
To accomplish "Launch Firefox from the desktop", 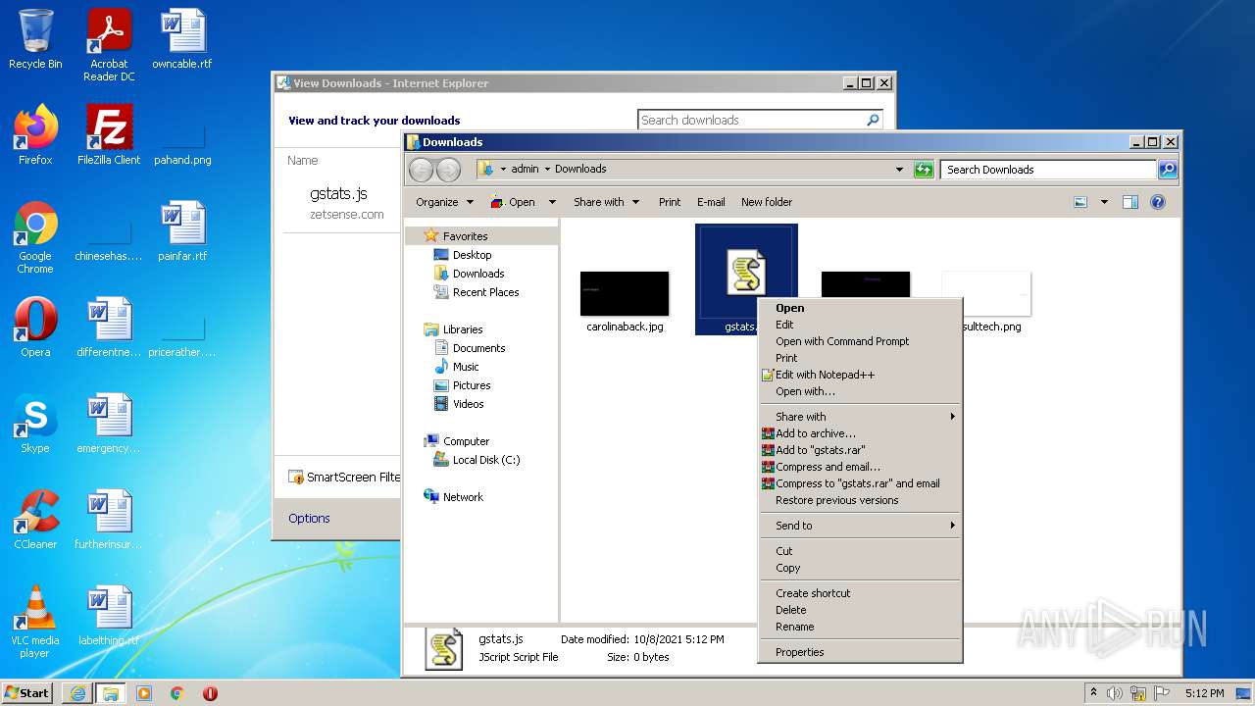I will coord(35,135).
